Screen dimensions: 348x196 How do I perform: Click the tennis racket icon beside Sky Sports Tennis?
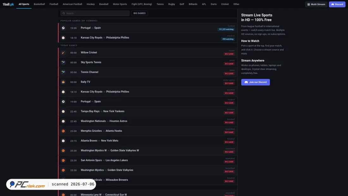click(63, 62)
